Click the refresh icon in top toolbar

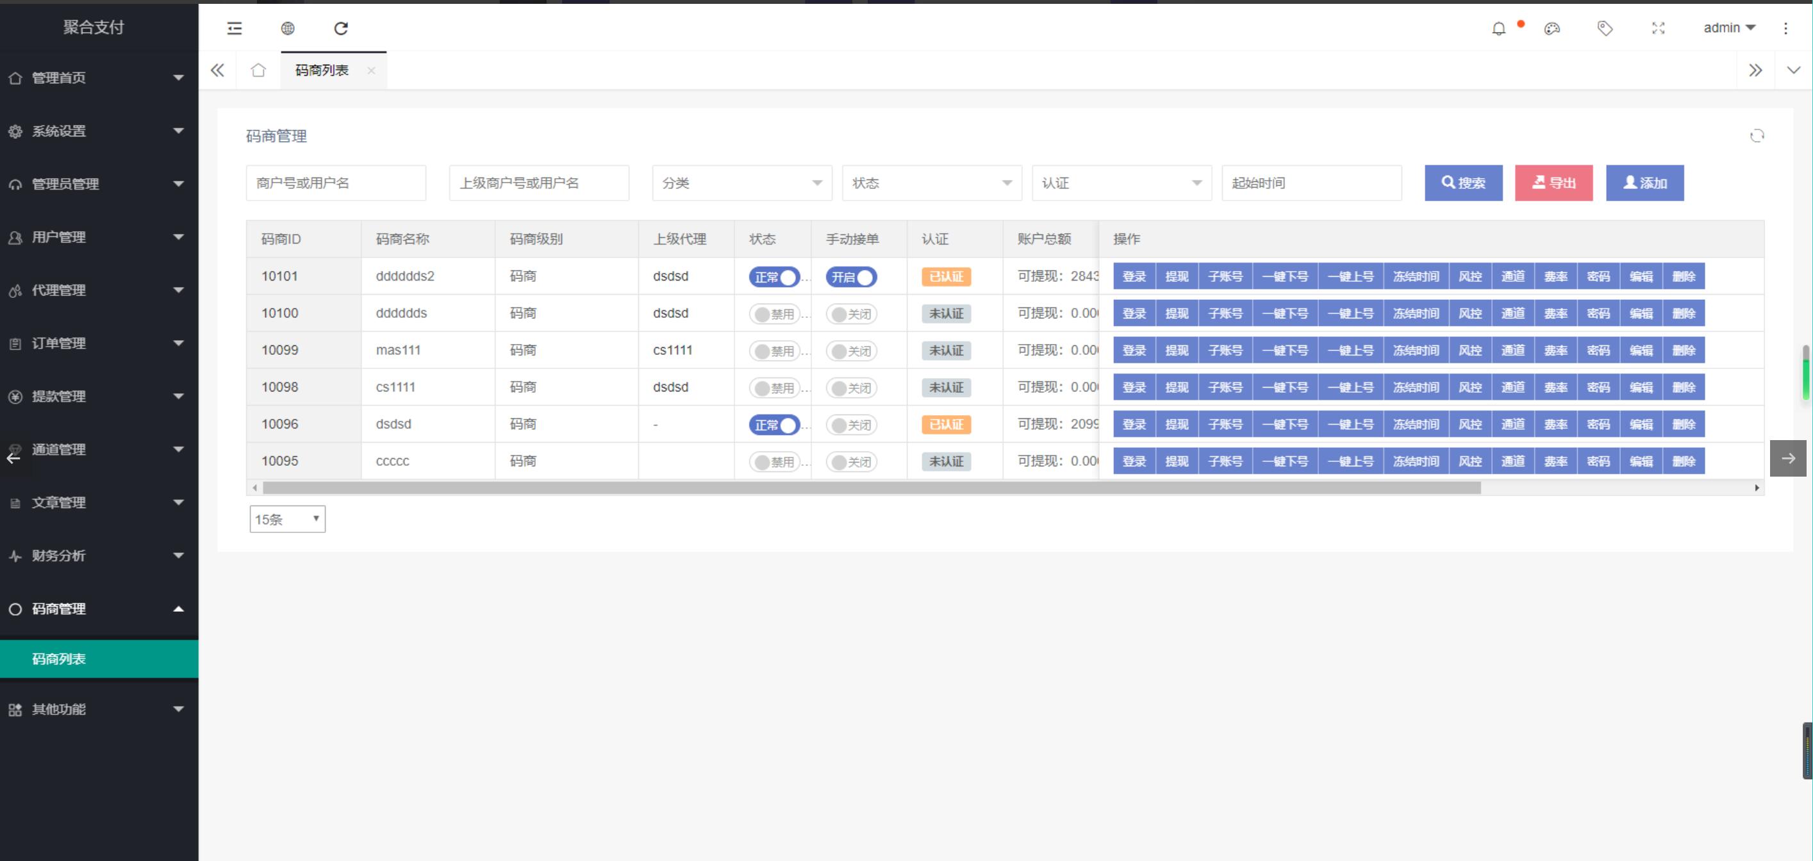click(x=341, y=28)
